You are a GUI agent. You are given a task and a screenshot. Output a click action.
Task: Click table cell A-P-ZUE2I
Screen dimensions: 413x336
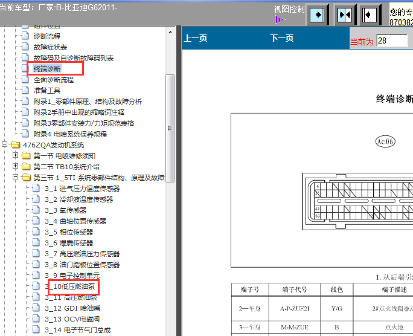(x=295, y=308)
